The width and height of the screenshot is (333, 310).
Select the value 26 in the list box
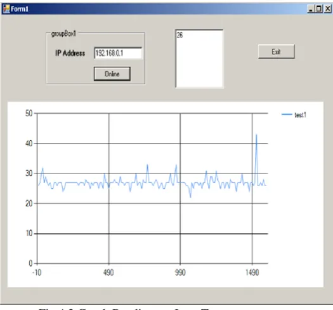tap(180, 35)
